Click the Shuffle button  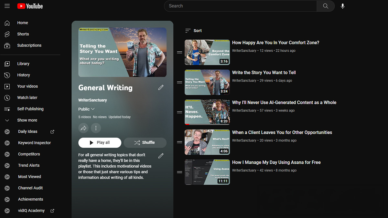(x=145, y=143)
